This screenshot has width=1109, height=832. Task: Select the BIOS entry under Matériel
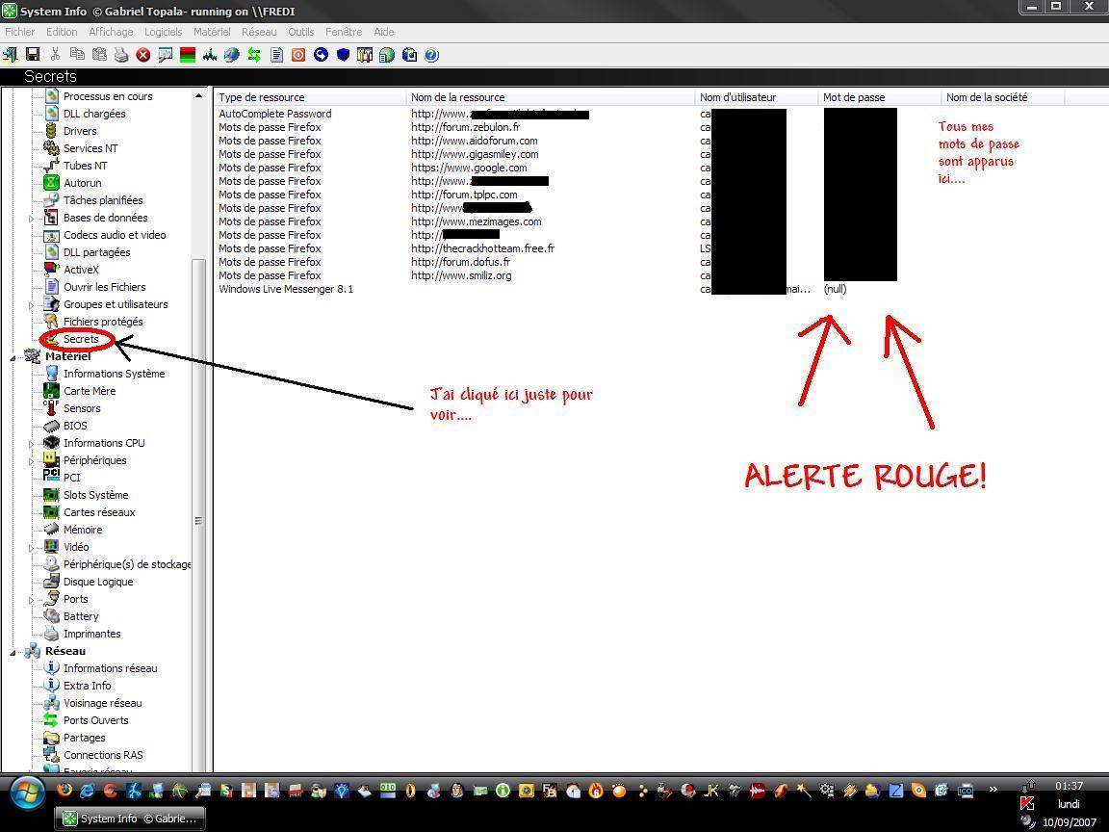click(75, 426)
